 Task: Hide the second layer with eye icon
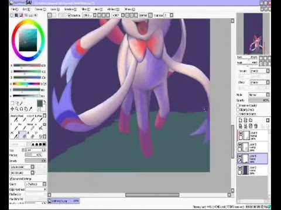(240, 145)
